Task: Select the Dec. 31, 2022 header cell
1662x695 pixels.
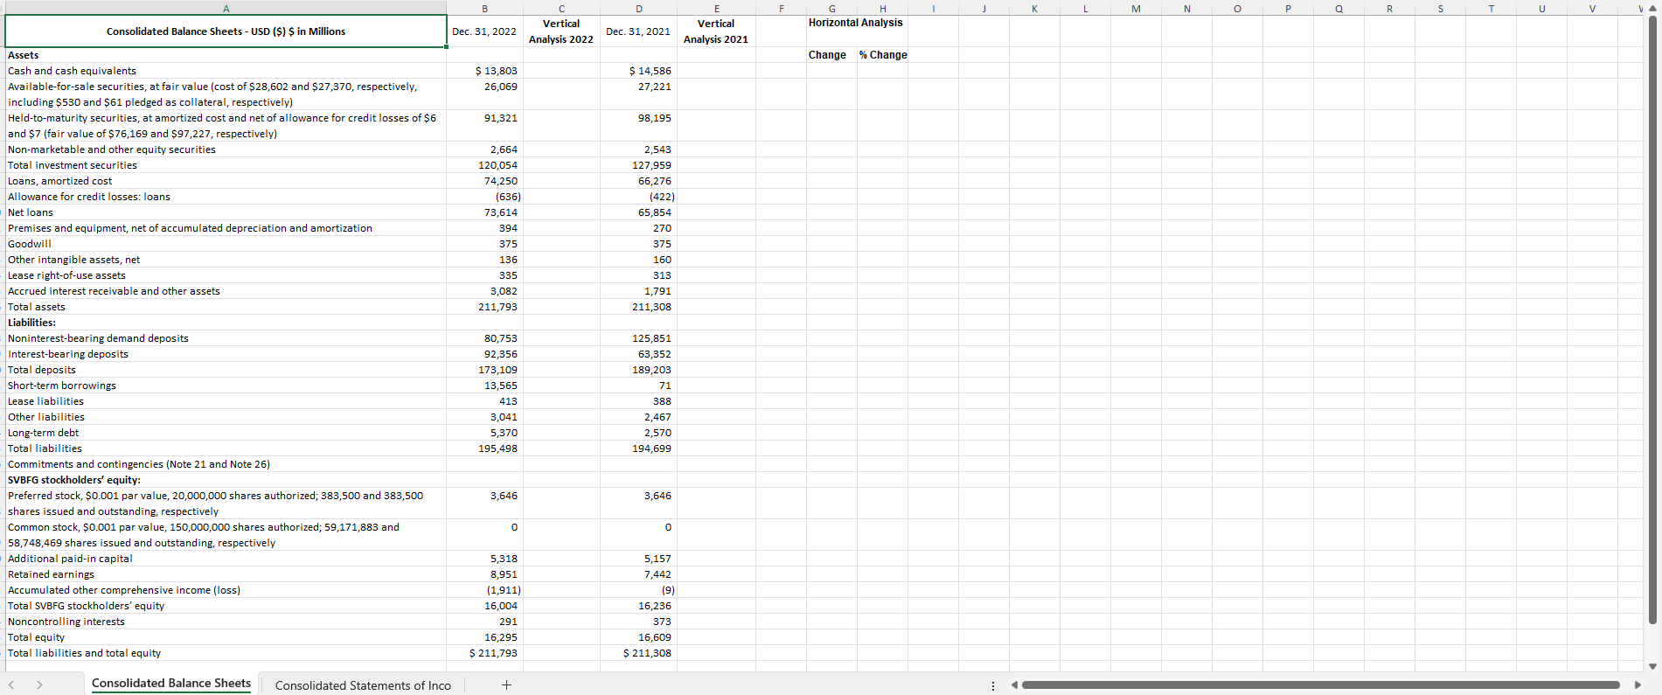Action: 484,31
